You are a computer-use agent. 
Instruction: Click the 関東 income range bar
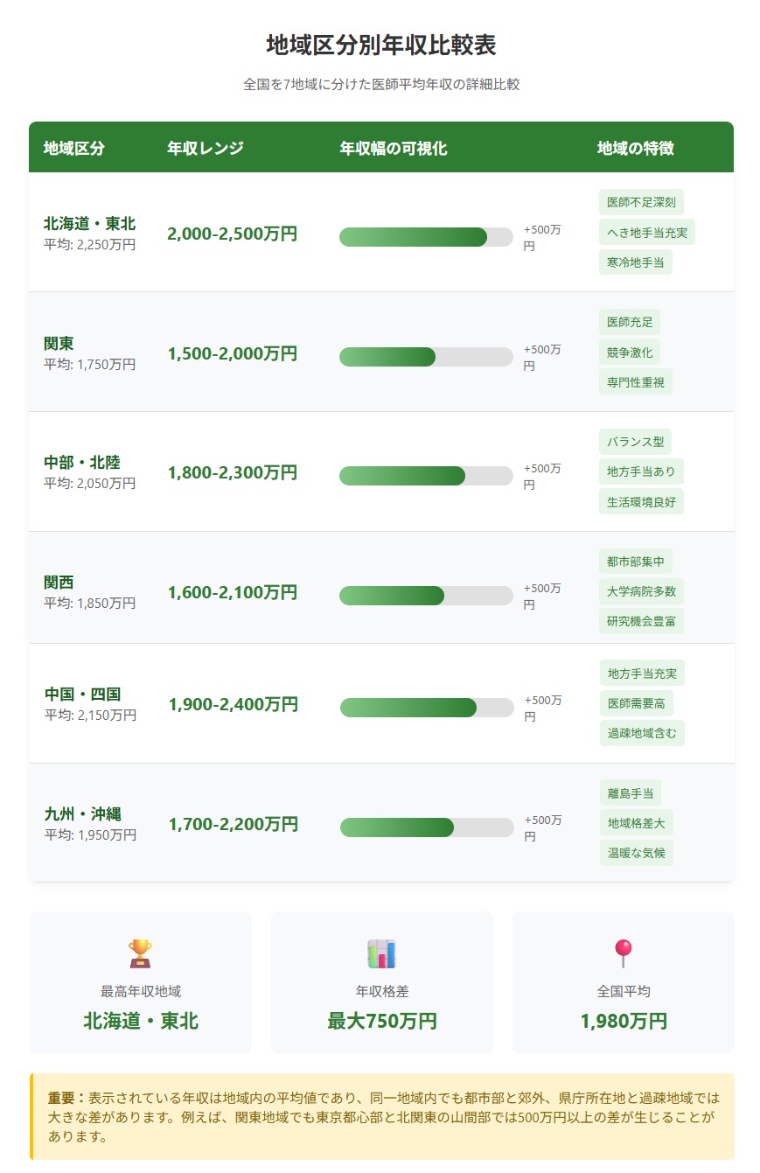(x=426, y=356)
